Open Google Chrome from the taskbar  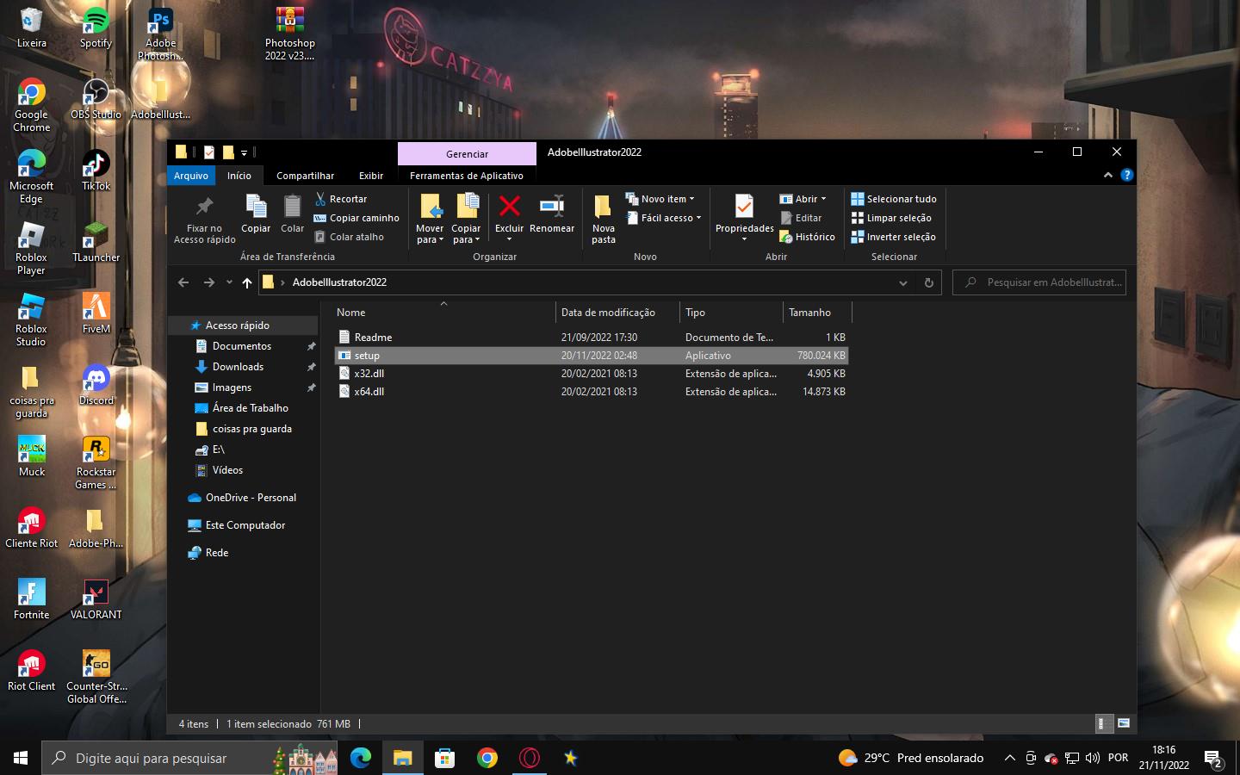(x=487, y=758)
